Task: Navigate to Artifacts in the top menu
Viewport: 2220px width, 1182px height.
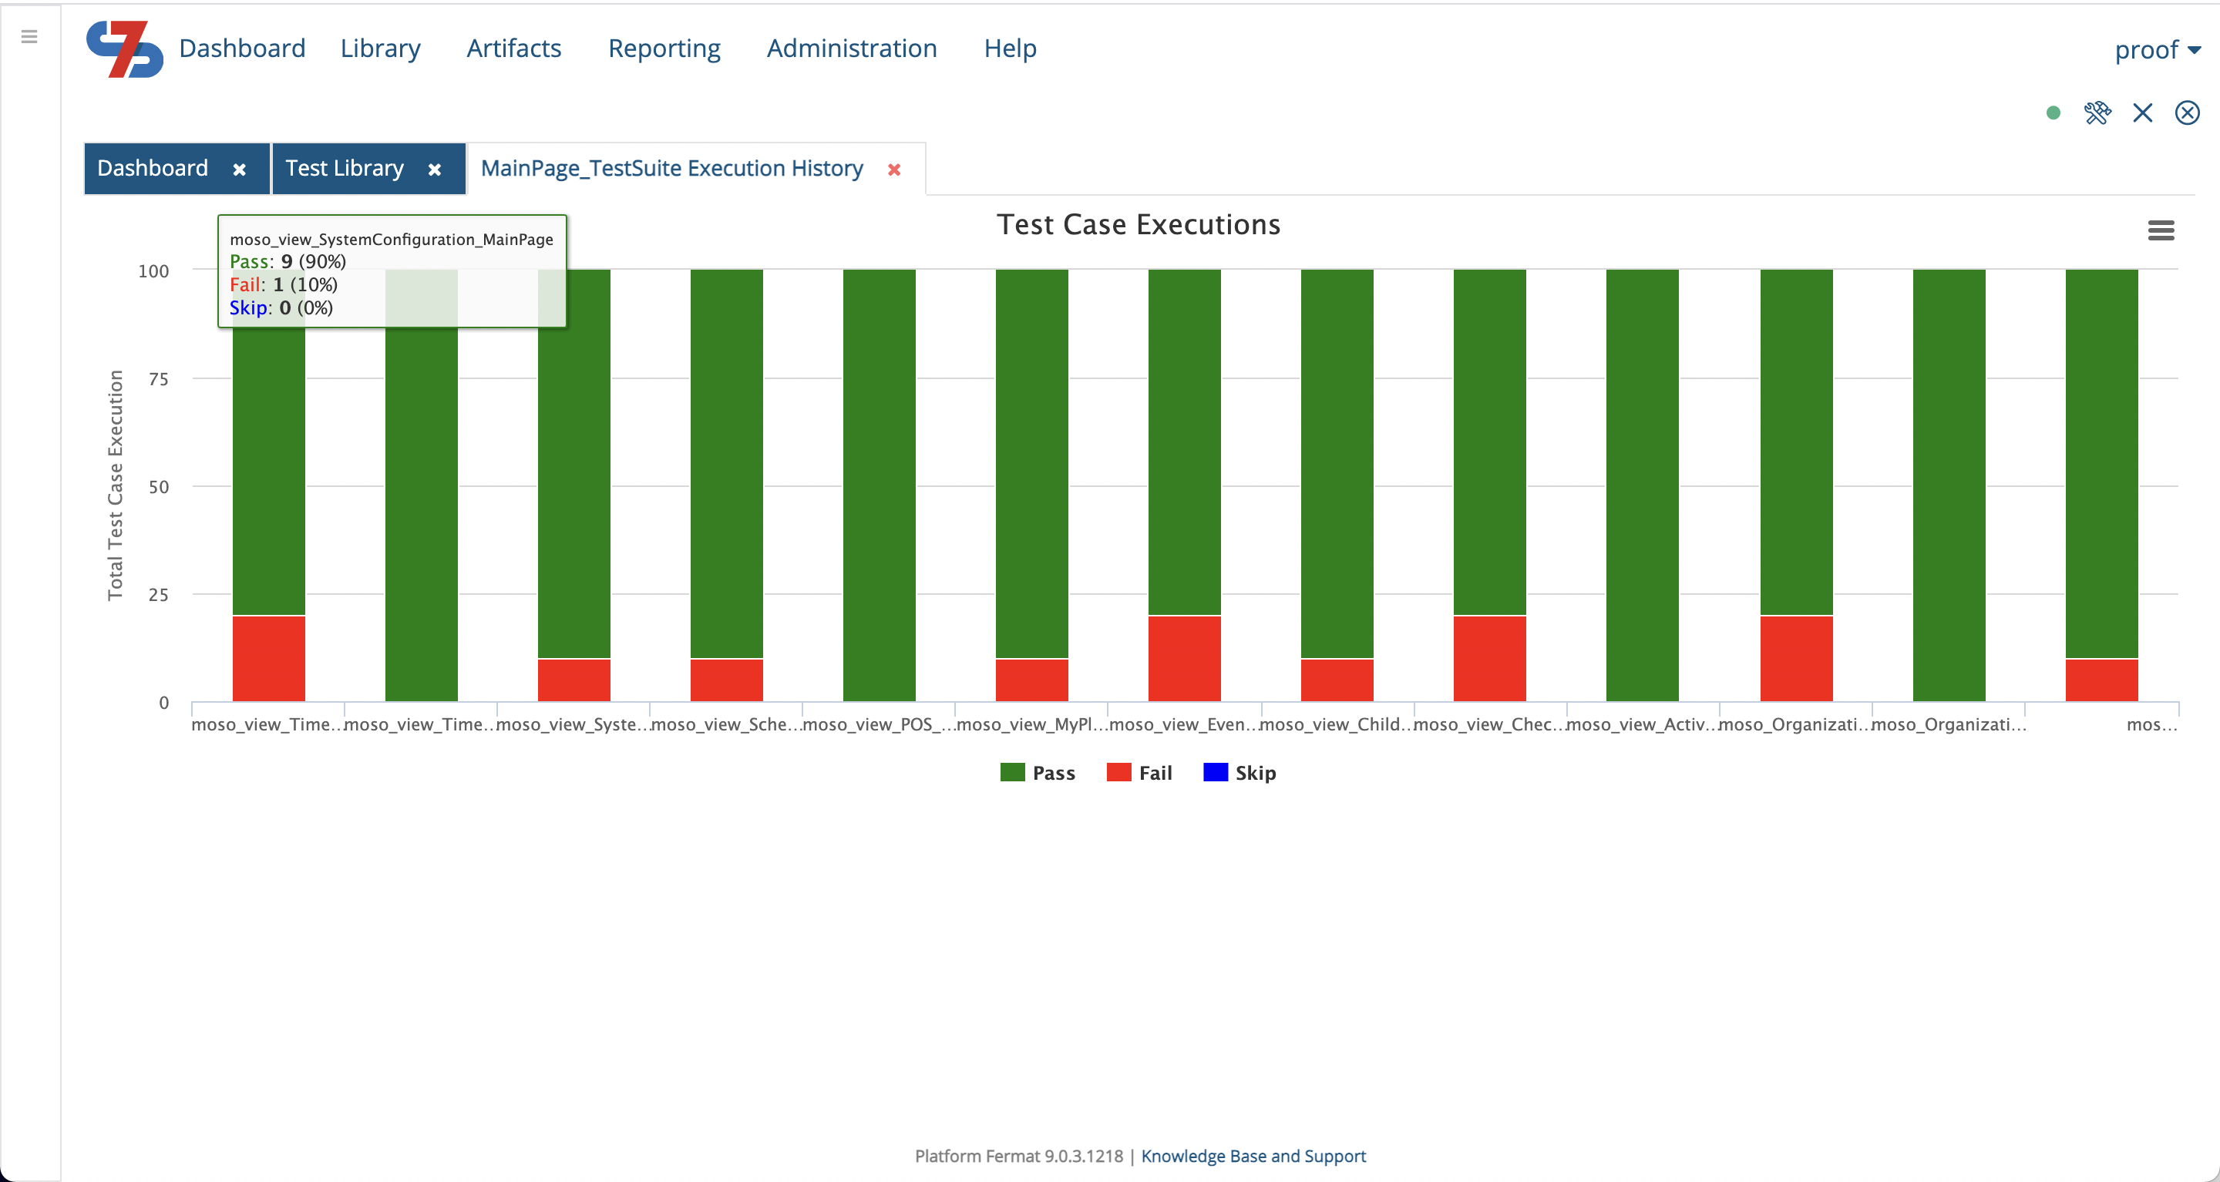Action: pos(513,49)
